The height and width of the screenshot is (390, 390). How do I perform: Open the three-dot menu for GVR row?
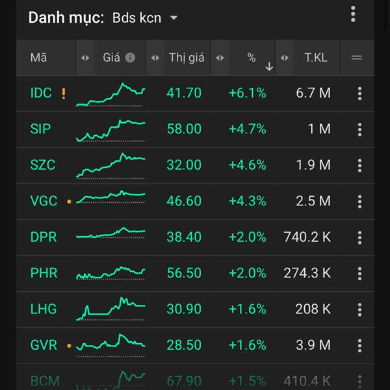click(x=359, y=346)
